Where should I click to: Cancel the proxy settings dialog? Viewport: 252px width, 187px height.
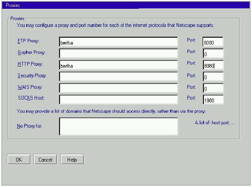point(45,160)
